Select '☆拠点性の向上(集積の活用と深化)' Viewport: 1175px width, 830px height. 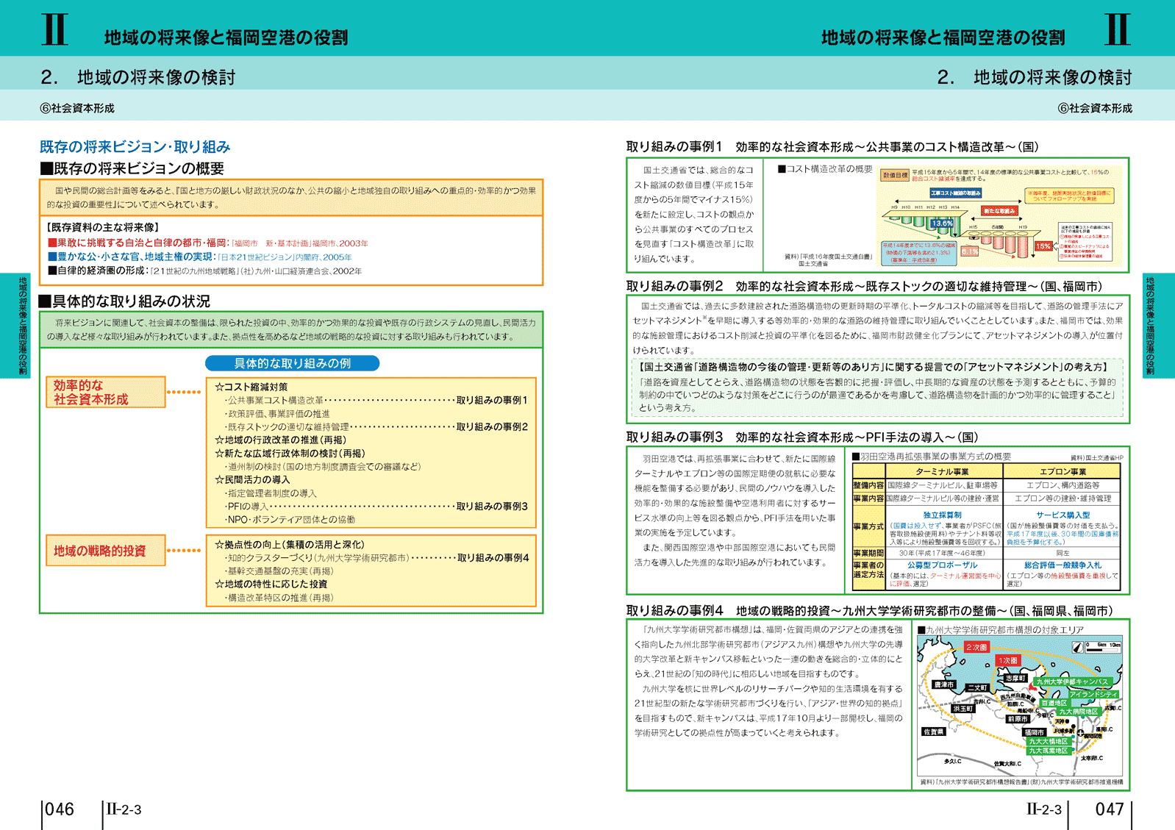coord(289,545)
